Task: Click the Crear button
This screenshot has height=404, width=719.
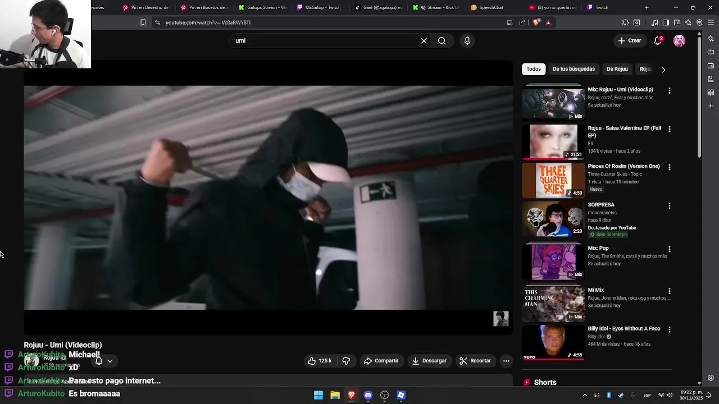Action: 629,40
